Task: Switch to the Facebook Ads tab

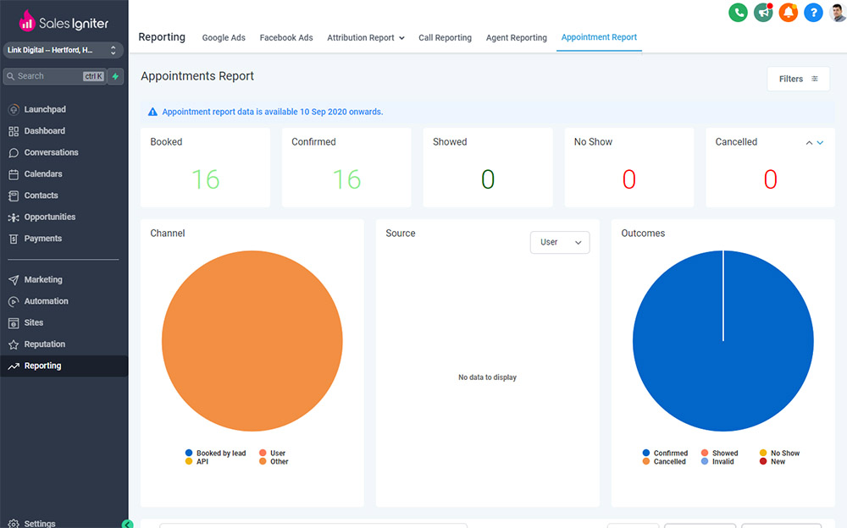Action: pos(286,38)
